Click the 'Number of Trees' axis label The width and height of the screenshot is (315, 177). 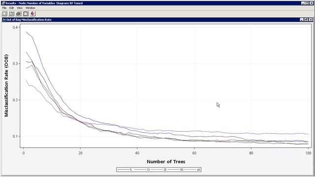click(x=166, y=162)
